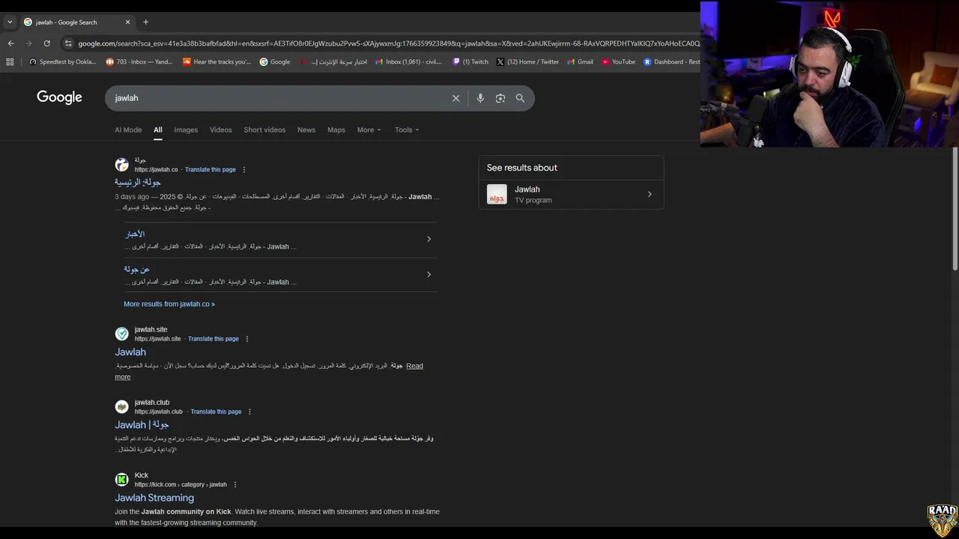Open Google Lens image search icon
The height and width of the screenshot is (539, 959).
click(x=500, y=98)
